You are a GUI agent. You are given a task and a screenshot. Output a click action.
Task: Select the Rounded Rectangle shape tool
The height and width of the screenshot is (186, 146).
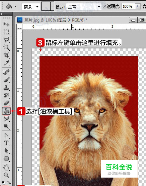[6, 158]
